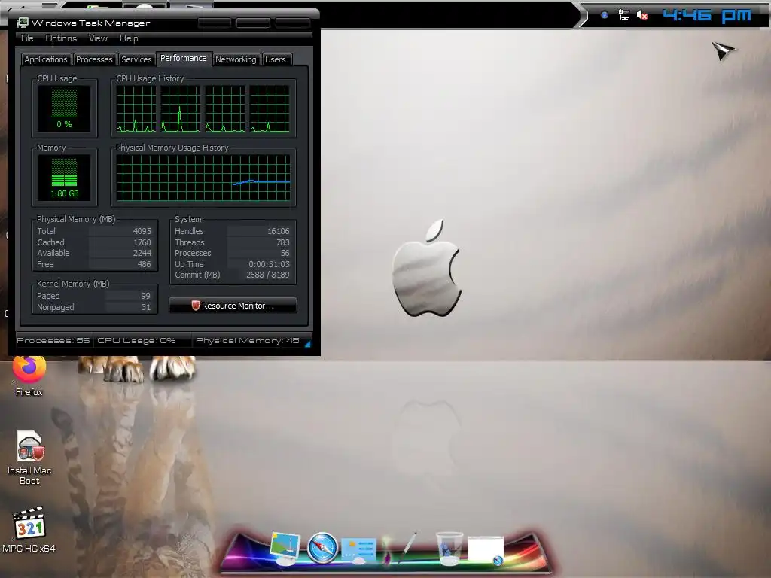Click the blue globe tray icon
The width and height of the screenshot is (771, 578).
pos(605,15)
